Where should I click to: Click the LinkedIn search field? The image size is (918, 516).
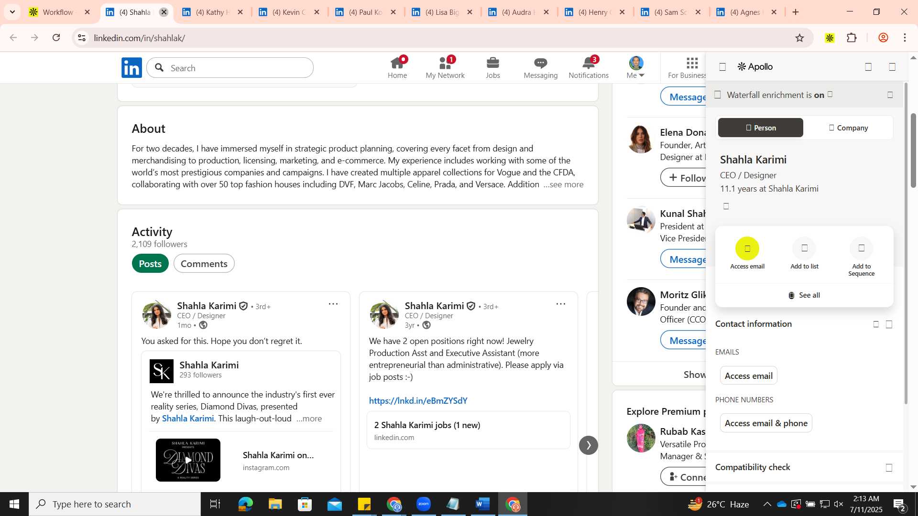[x=230, y=68]
